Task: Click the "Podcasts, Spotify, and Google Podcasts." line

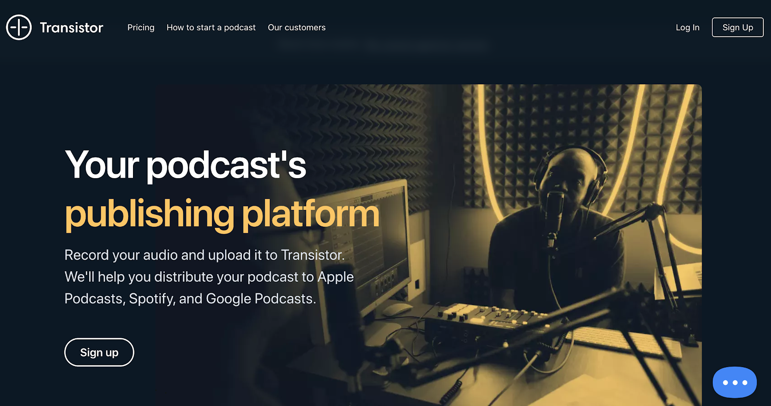Action: click(190, 299)
